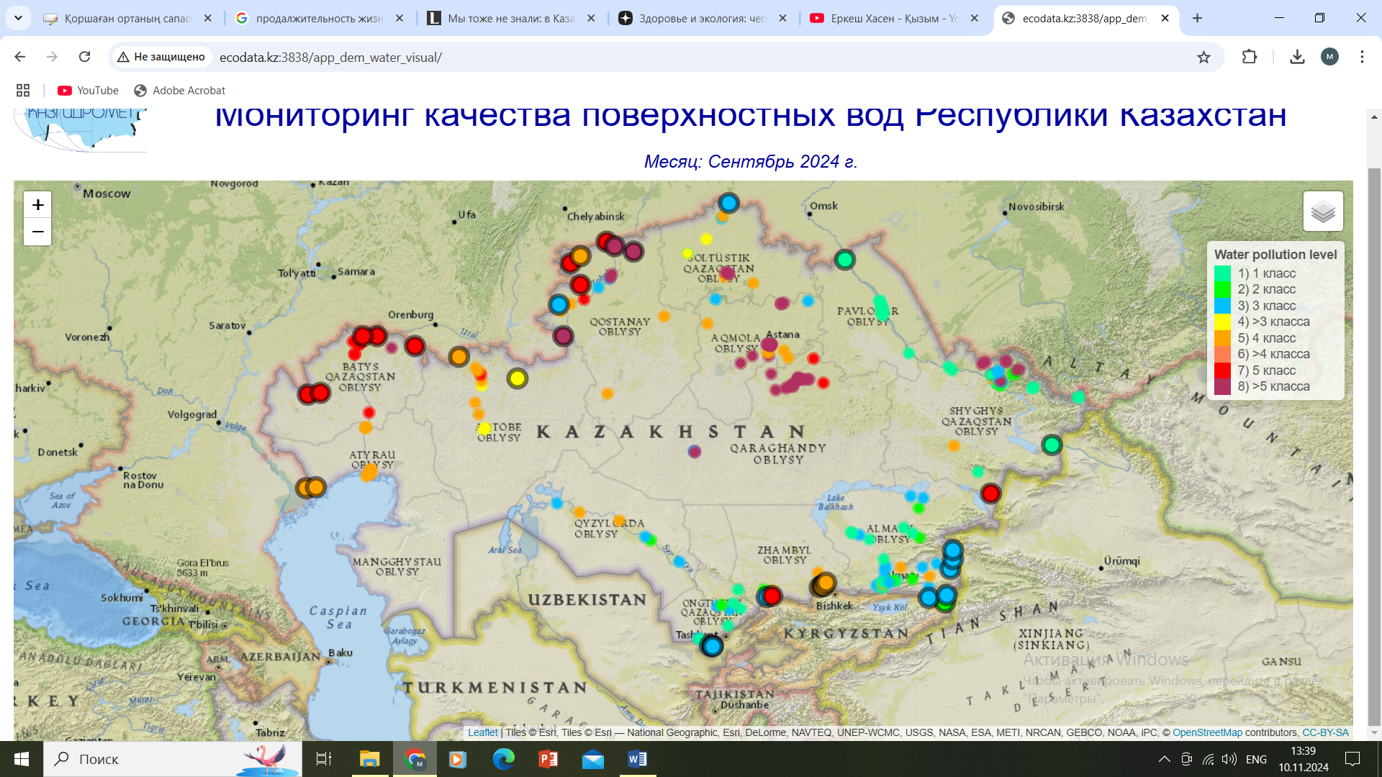The width and height of the screenshot is (1382, 777).
Task: Open the Leaflet attribution link
Action: (482, 732)
